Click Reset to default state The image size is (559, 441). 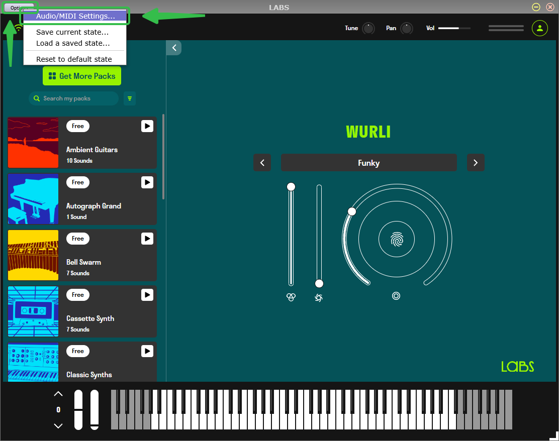pyautogui.click(x=75, y=59)
